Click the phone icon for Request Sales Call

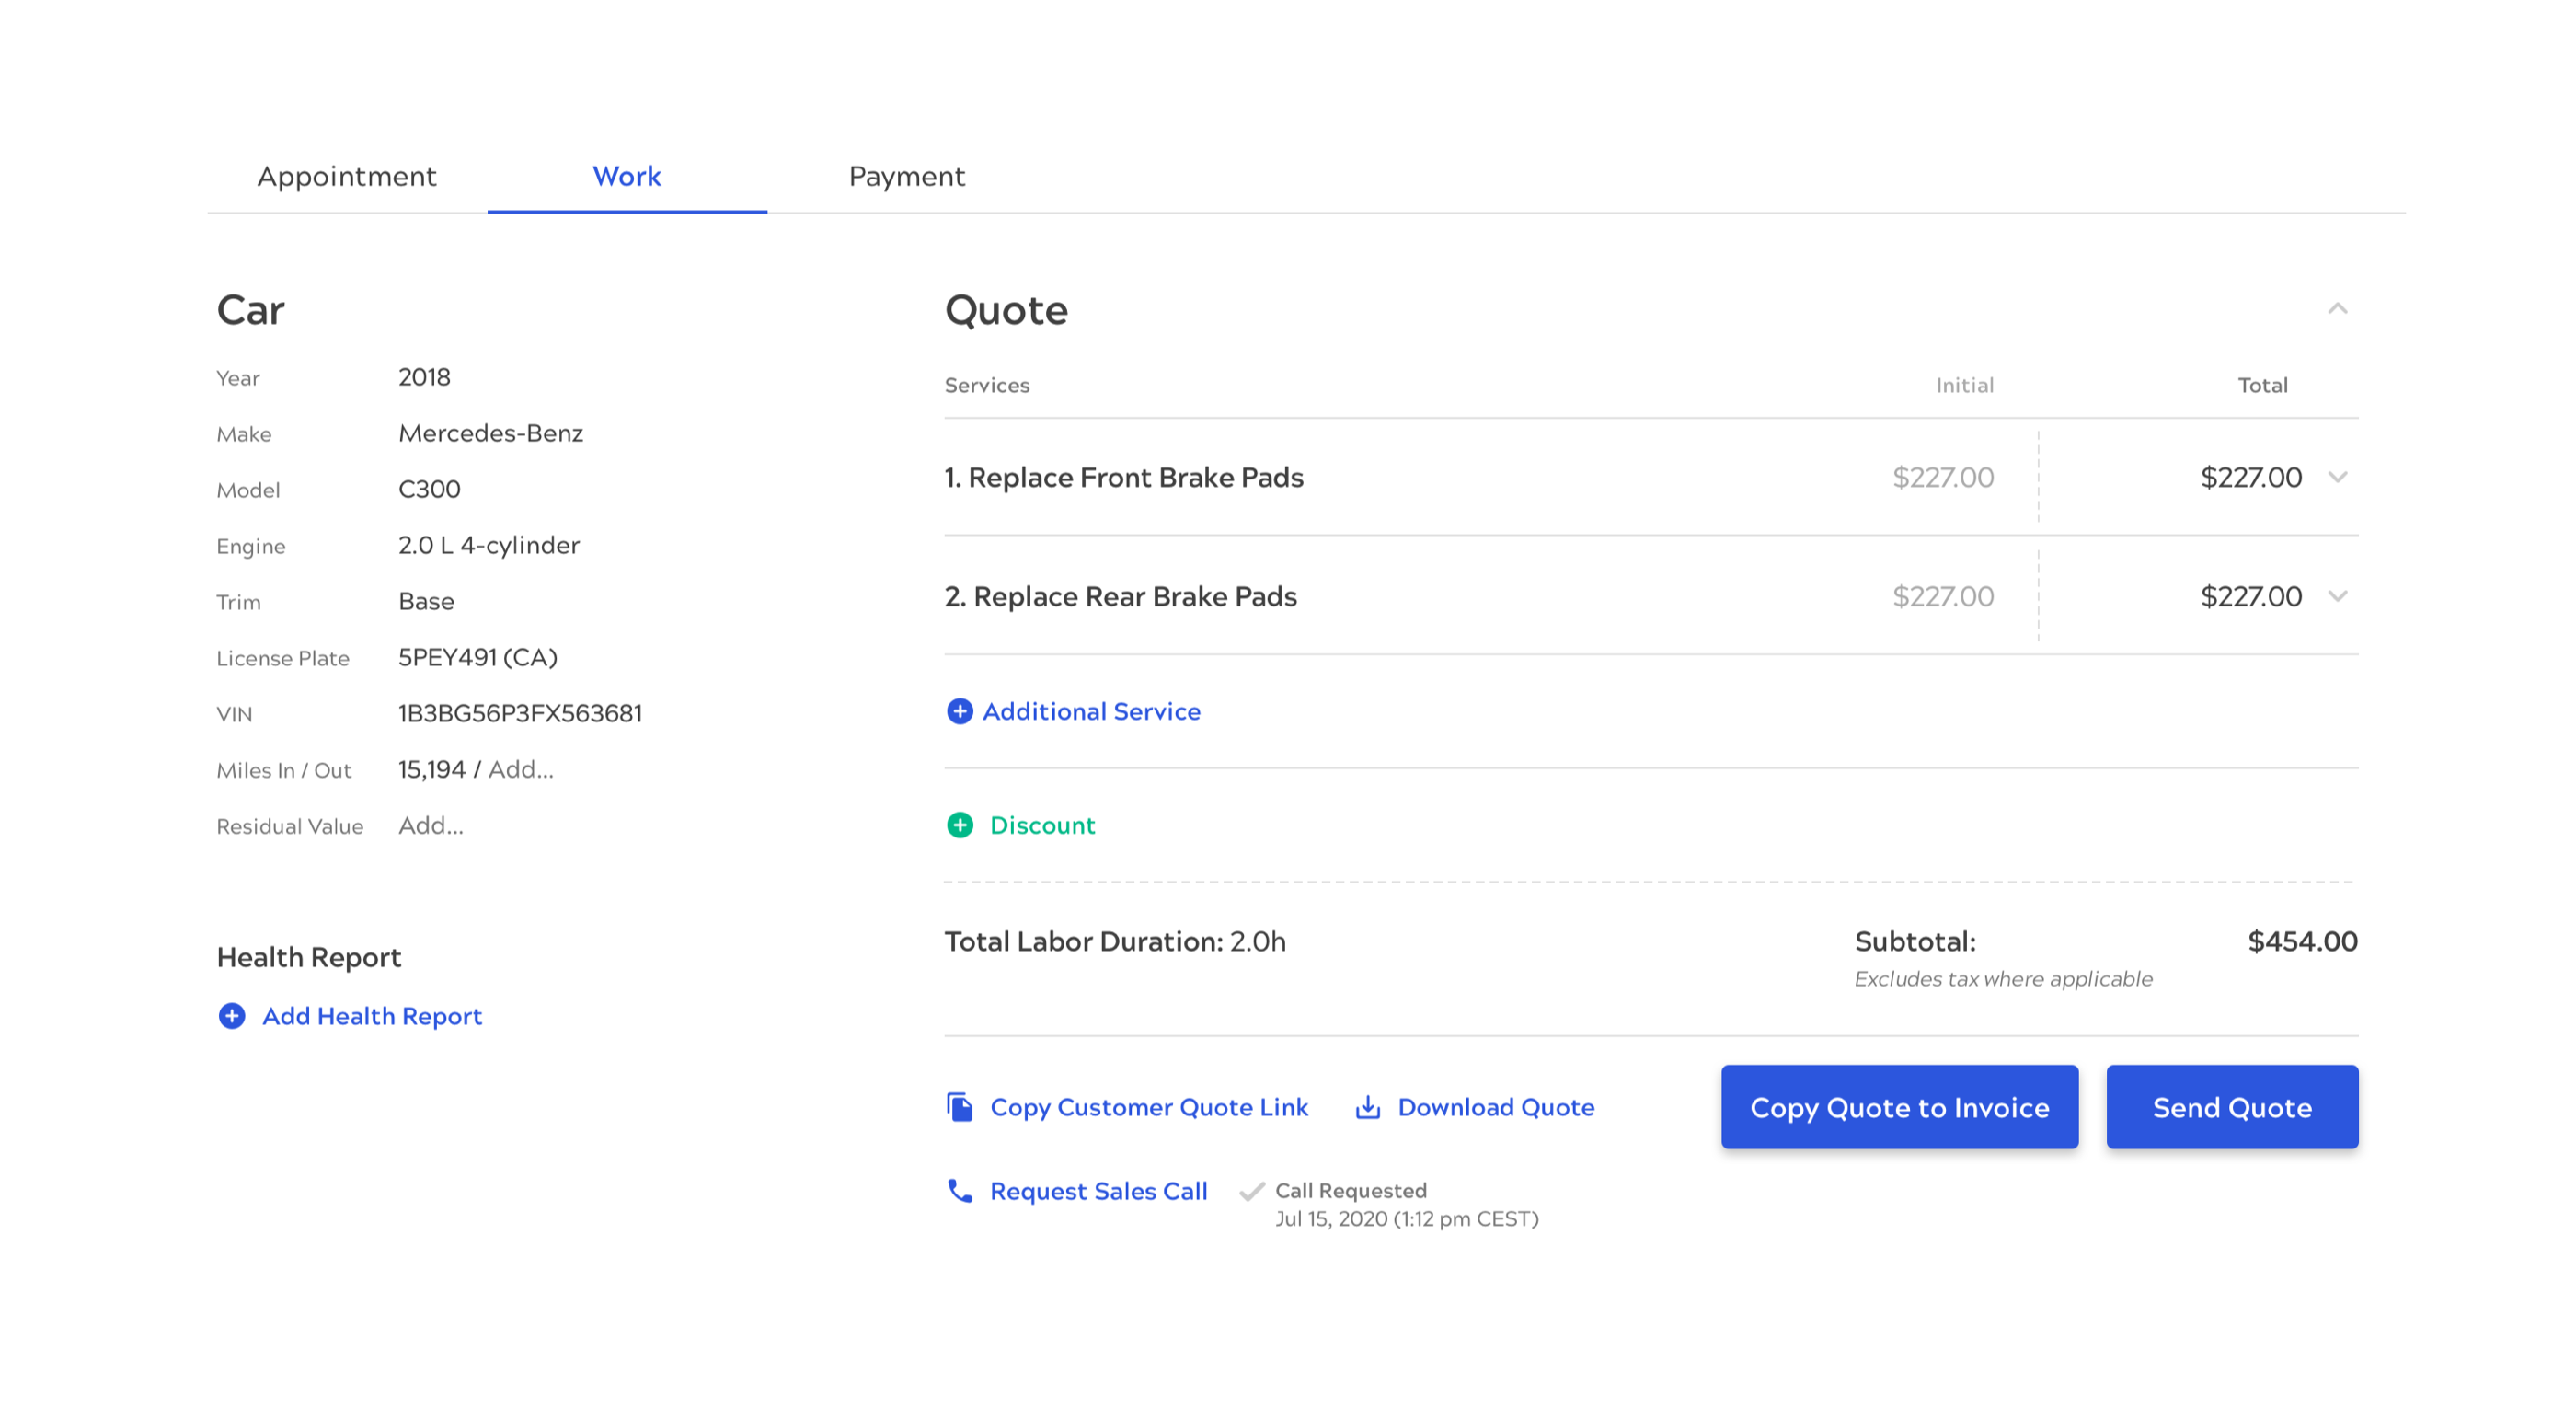point(959,1191)
